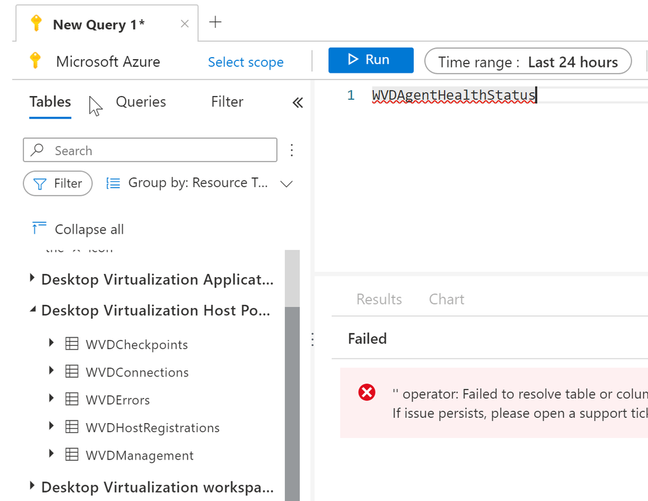The width and height of the screenshot is (648, 501).
Task: Switch to the Queries tab
Action: [141, 102]
